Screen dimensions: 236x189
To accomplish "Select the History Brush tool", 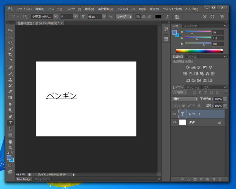I will tap(10, 86).
